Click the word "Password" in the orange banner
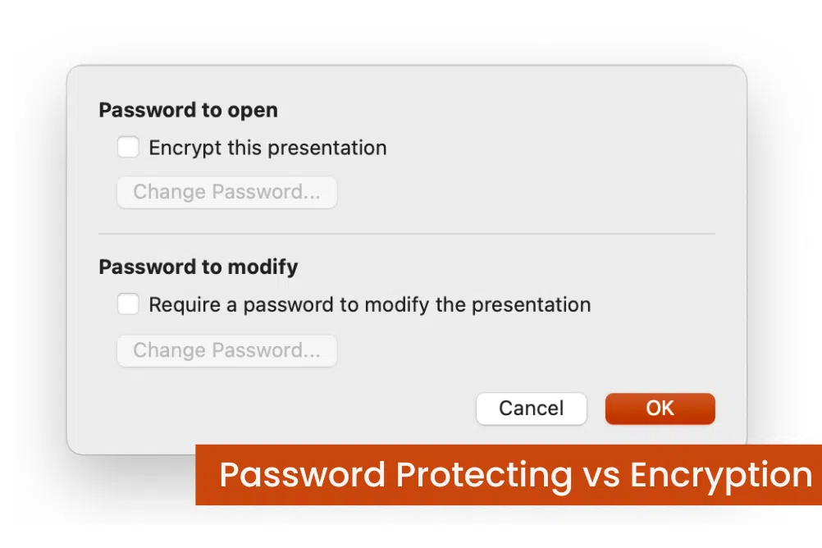 click(302, 475)
